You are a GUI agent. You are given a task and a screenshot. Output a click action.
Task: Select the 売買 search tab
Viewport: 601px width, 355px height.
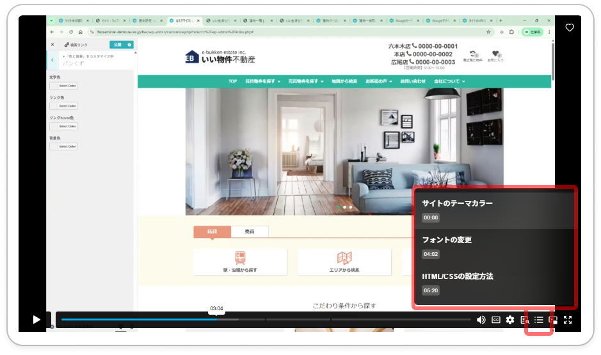pos(250,232)
